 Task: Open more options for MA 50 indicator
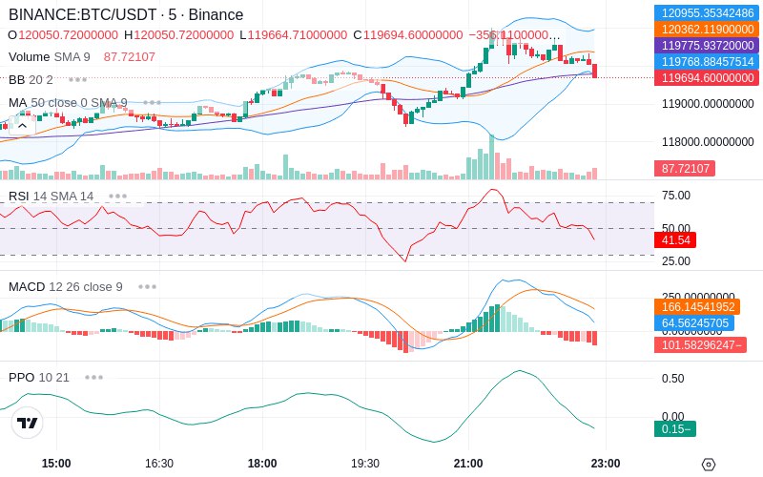(153, 103)
